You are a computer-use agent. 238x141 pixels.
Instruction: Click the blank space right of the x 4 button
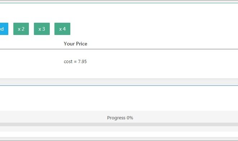[154, 29]
